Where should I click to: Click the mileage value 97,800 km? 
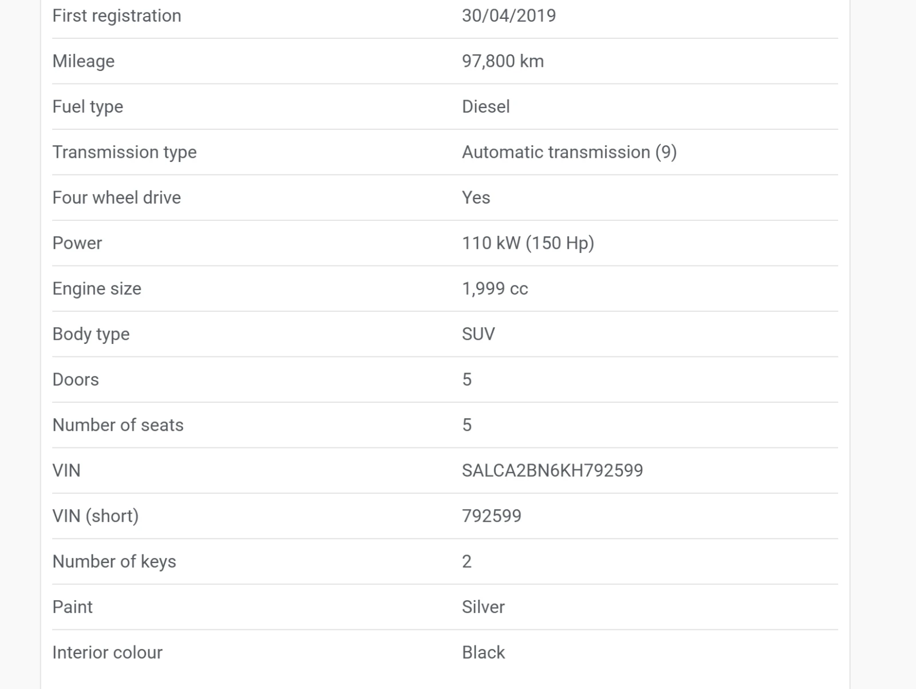503,61
